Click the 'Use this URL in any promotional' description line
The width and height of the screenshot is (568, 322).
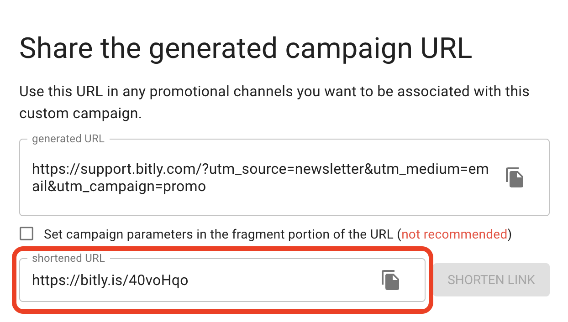274,91
